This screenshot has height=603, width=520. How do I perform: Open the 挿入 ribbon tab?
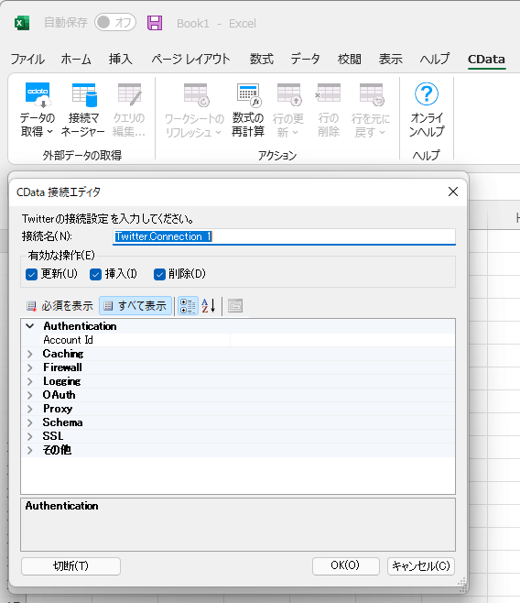coord(120,60)
